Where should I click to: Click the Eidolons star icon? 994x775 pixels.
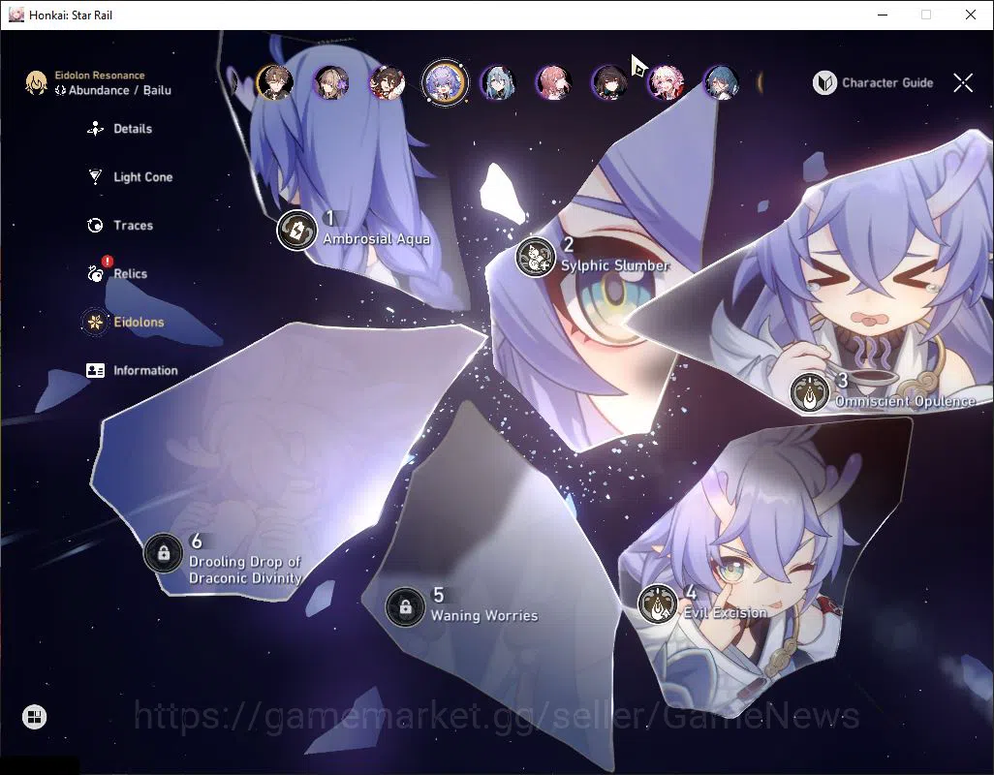point(95,322)
